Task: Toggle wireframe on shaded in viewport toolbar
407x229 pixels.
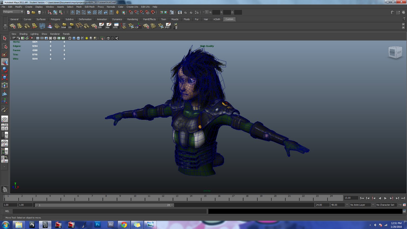Action: [x=78, y=38]
